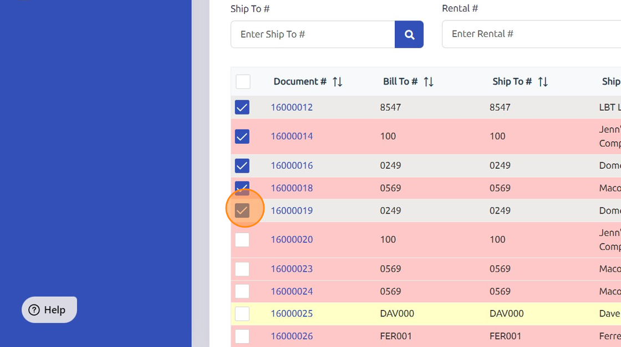
Task: Toggle the select-all header checkbox
Action: pos(243,82)
